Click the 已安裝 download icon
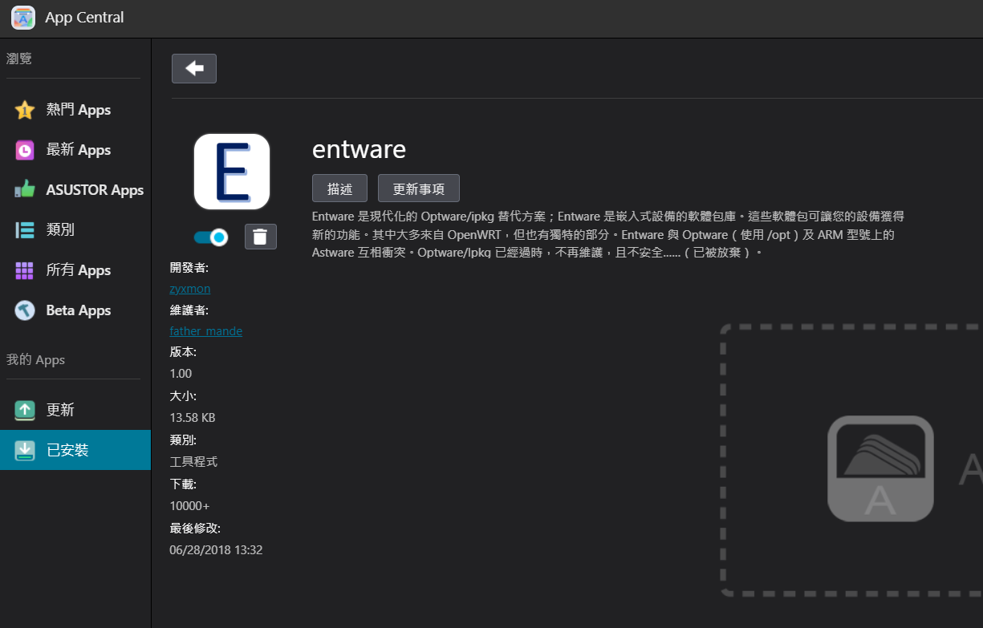The image size is (983, 628). pyautogui.click(x=25, y=450)
